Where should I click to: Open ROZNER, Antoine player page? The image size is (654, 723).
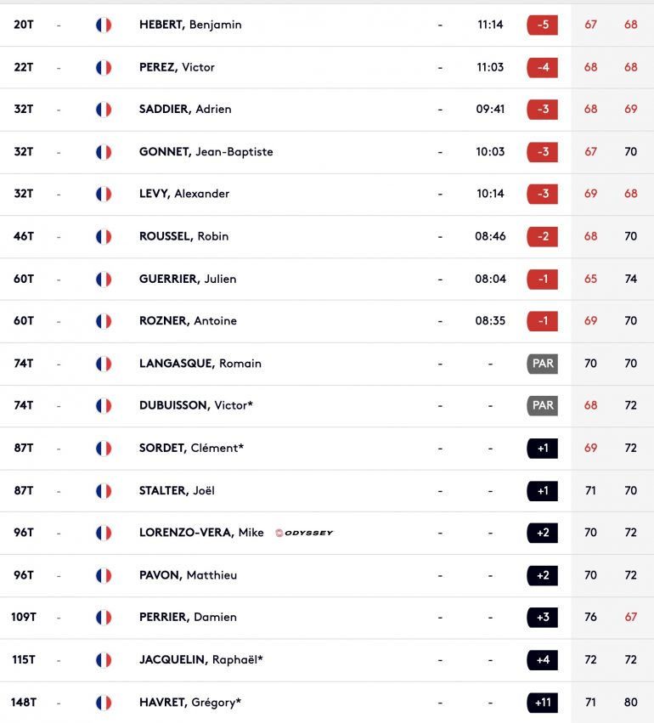(x=188, y=321)
